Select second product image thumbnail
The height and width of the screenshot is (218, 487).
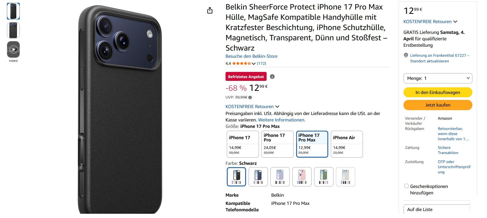tap(13, 30)
